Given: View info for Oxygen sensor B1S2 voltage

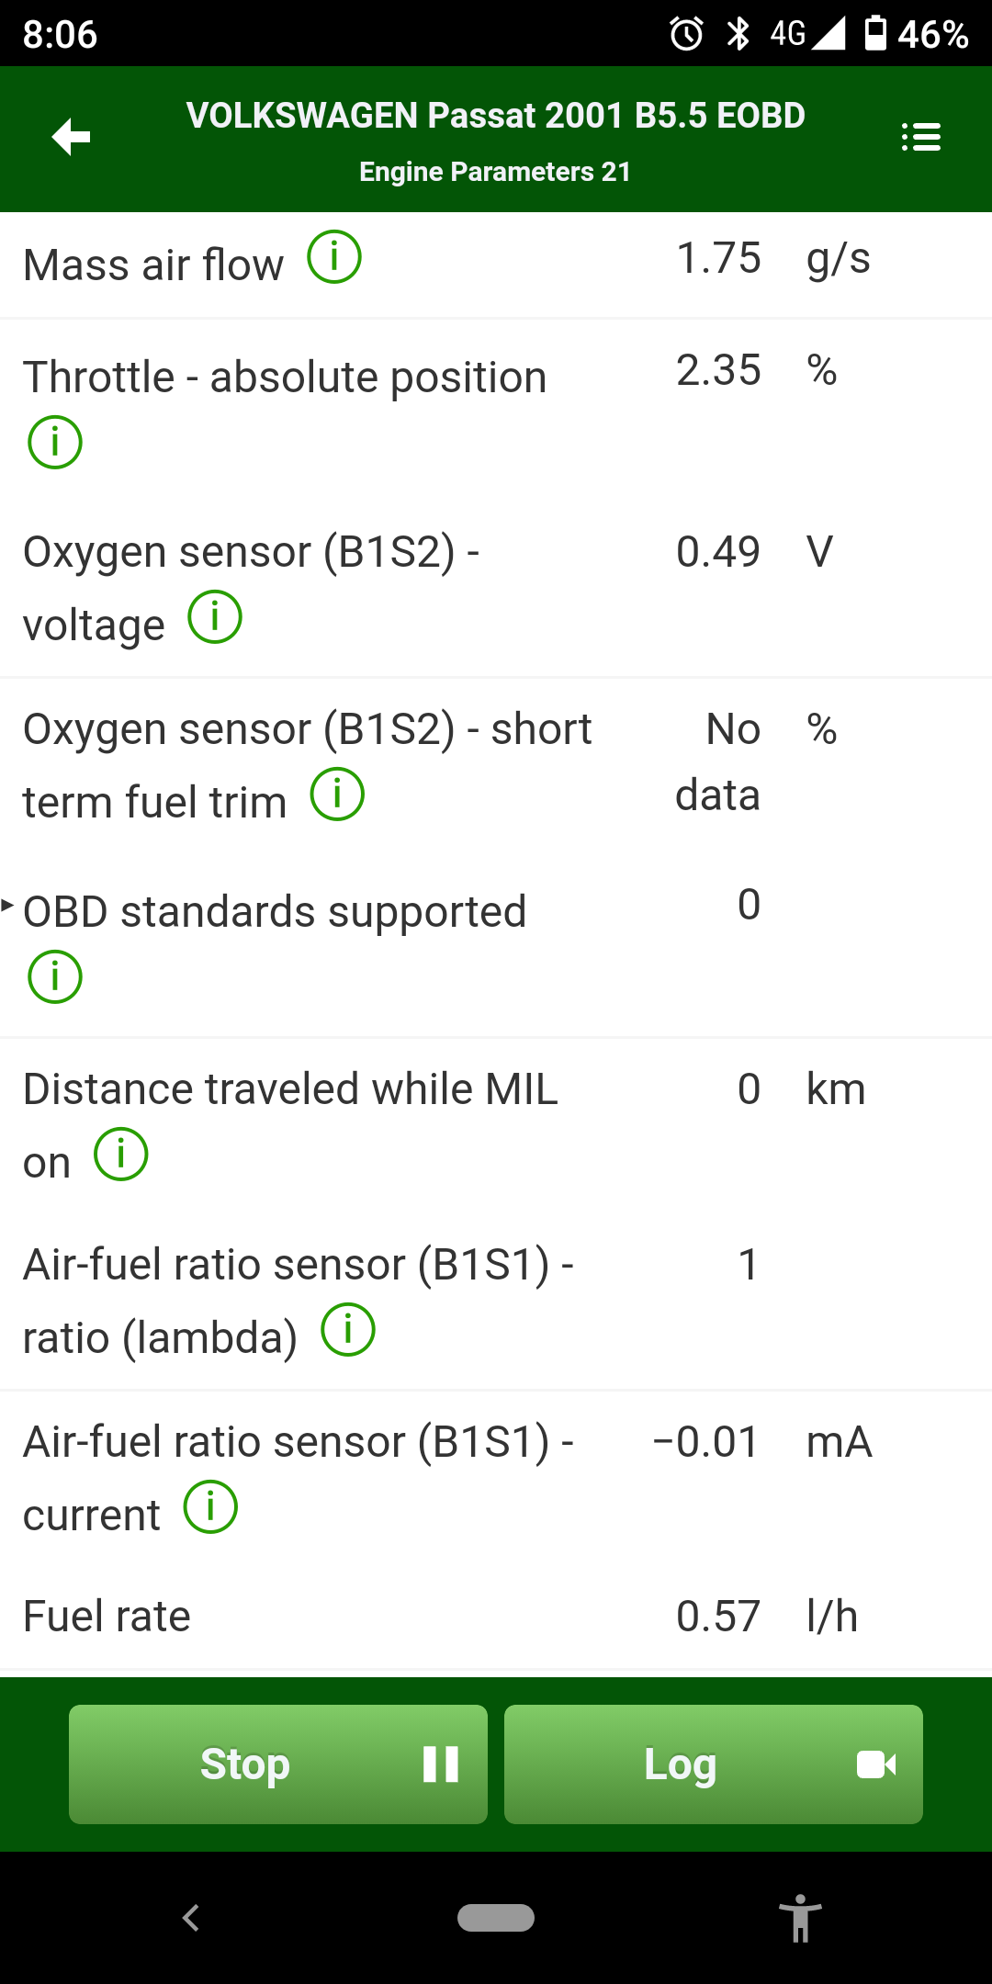Looking at the screenshot, I should pos(215,617).
